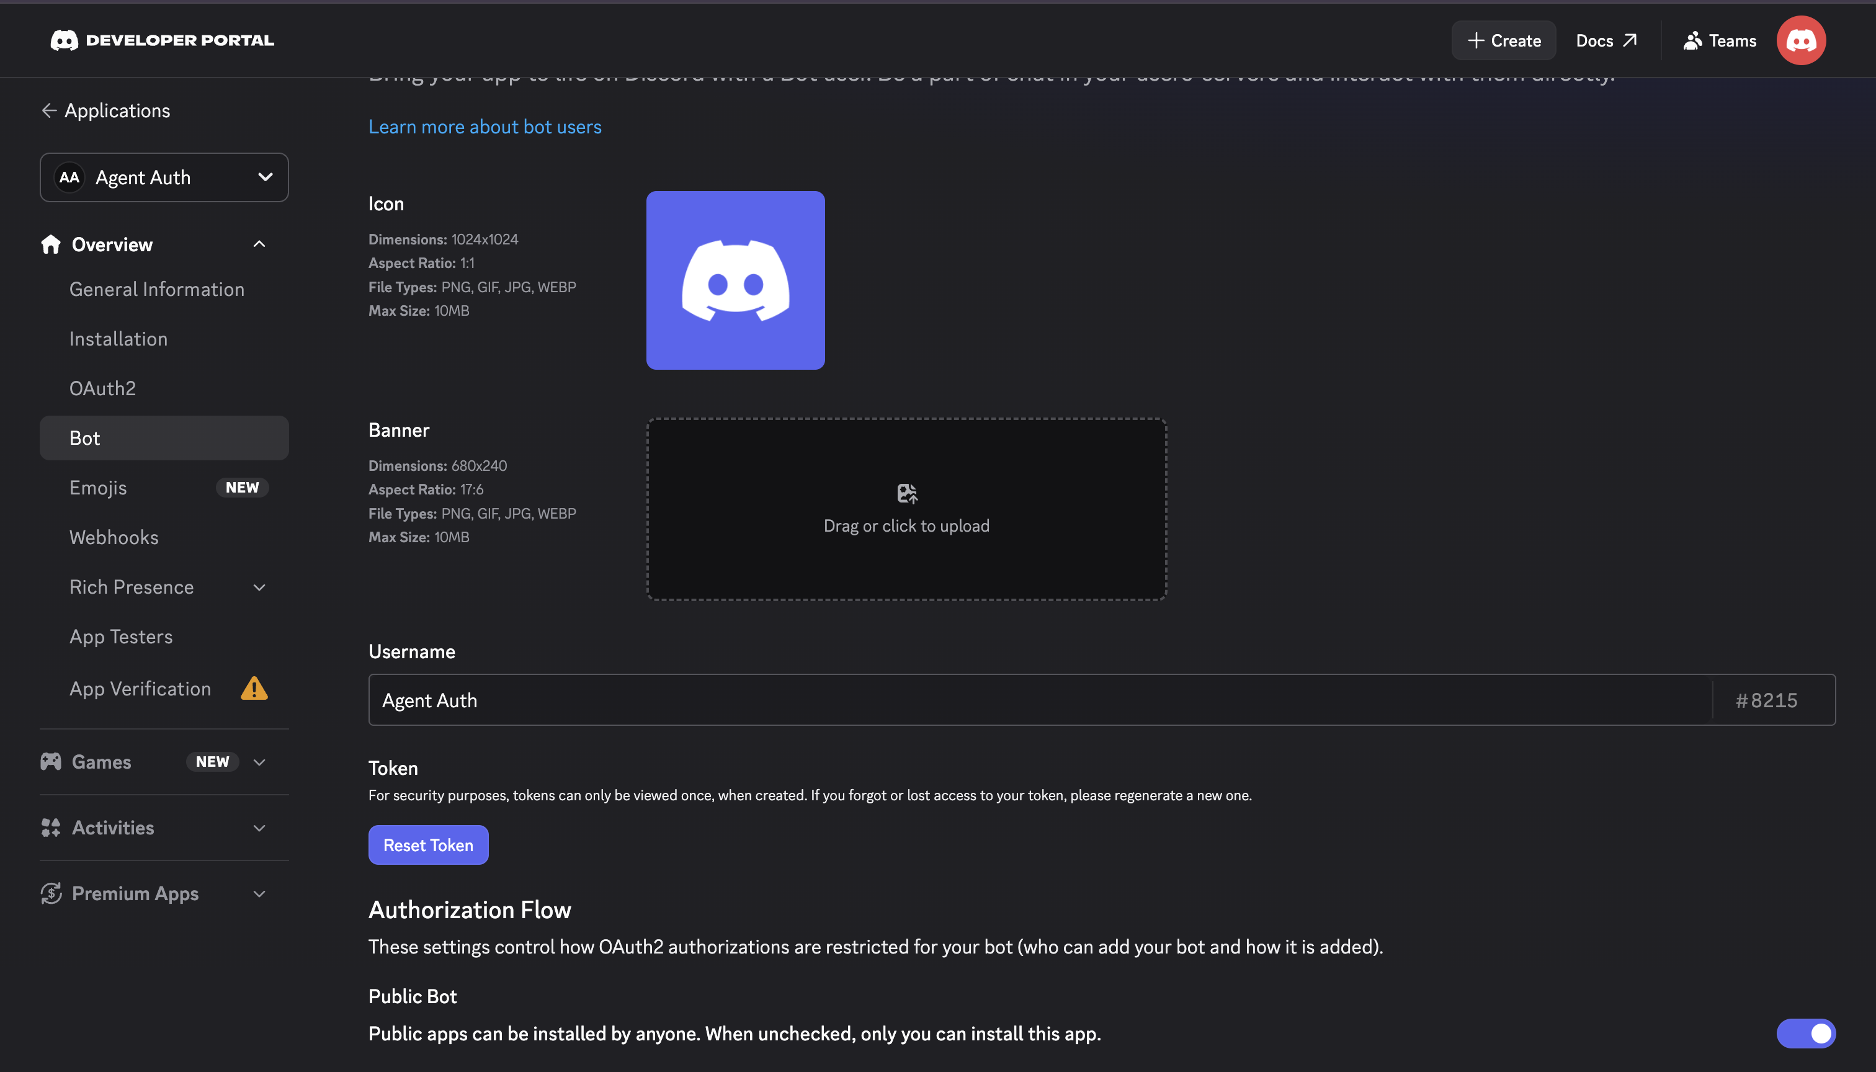This screenshot has height=1072, width=1876.
Task: Open the Emojis page
Action: coord(98,488)
